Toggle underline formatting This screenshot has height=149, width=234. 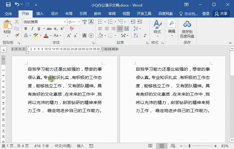[x=39, y=29]
